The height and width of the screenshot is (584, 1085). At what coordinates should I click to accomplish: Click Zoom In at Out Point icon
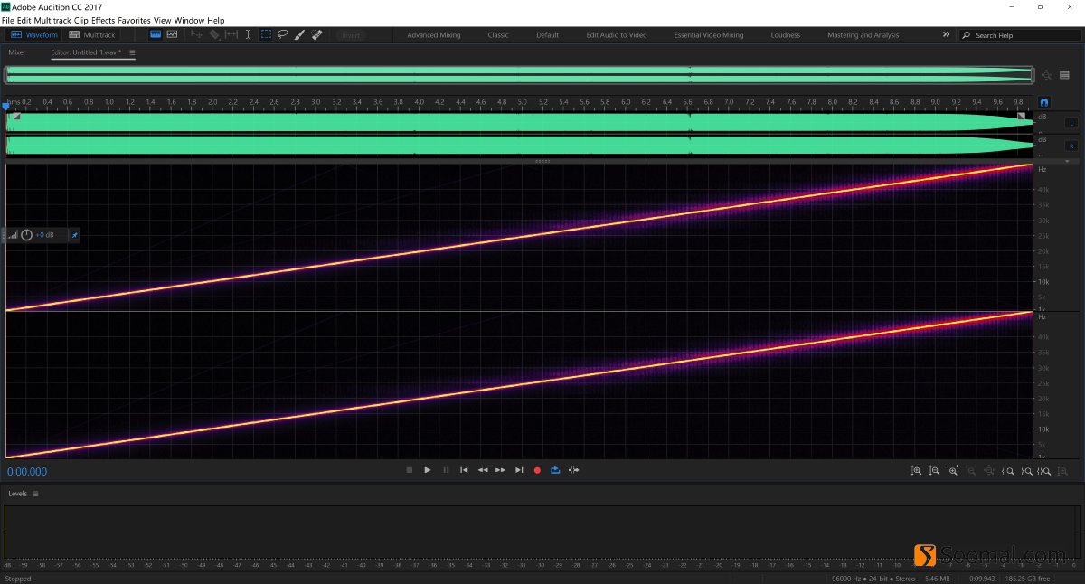coord(1026,470)
